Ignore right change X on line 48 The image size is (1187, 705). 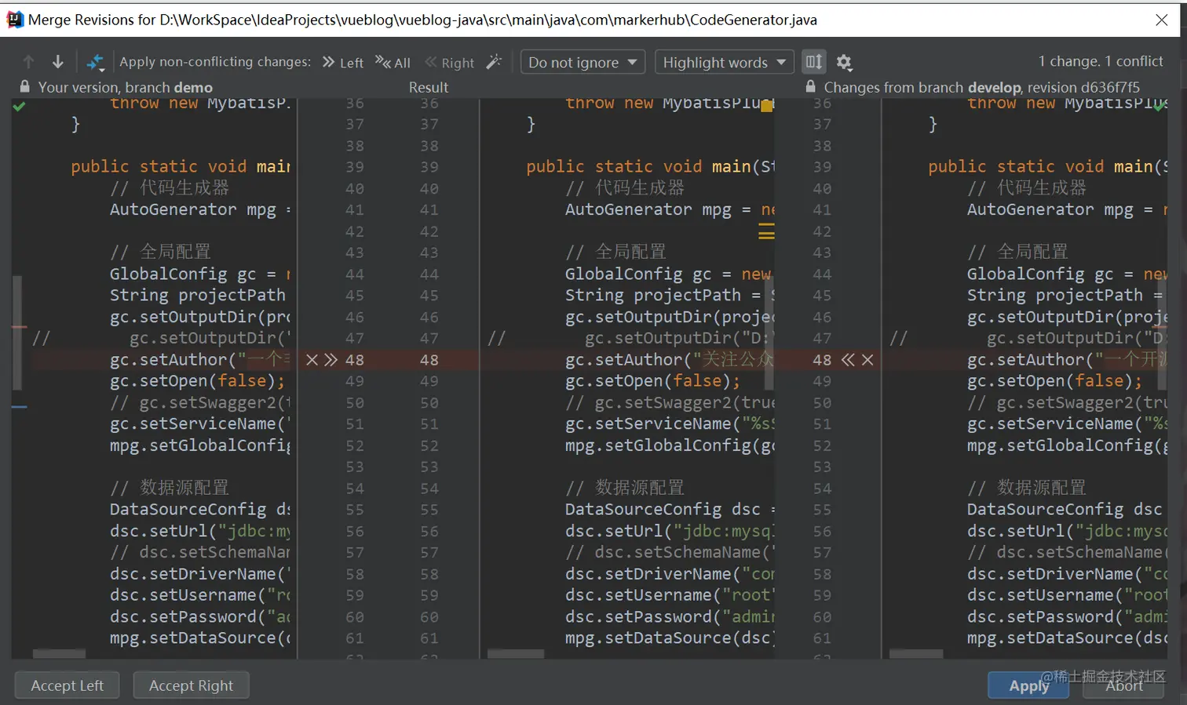click(x=867, y=360)
